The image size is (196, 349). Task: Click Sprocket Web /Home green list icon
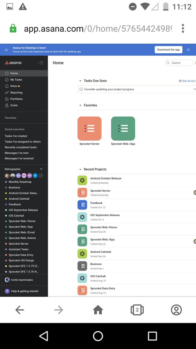tap(82, 229)
